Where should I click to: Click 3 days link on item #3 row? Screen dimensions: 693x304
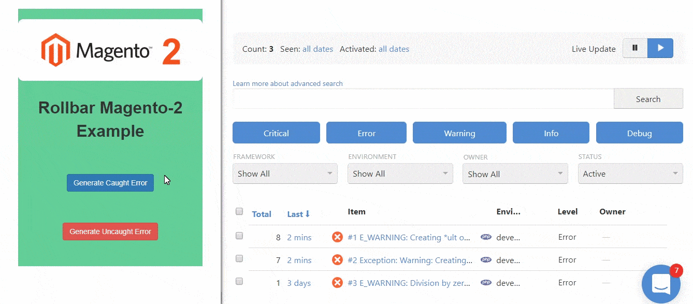tap(299, 283)
